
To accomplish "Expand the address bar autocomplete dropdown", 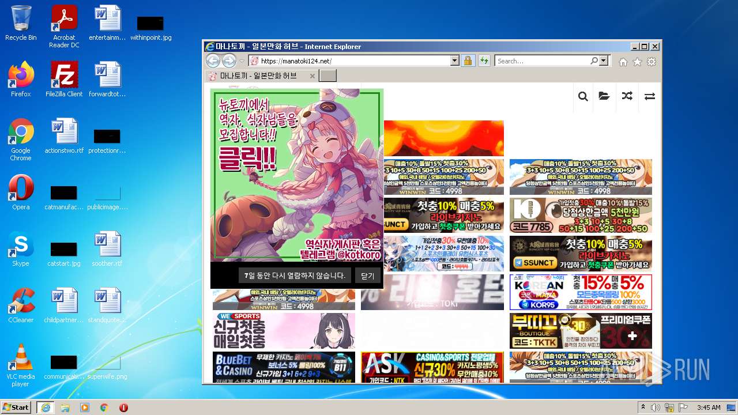I will [454, 61].
